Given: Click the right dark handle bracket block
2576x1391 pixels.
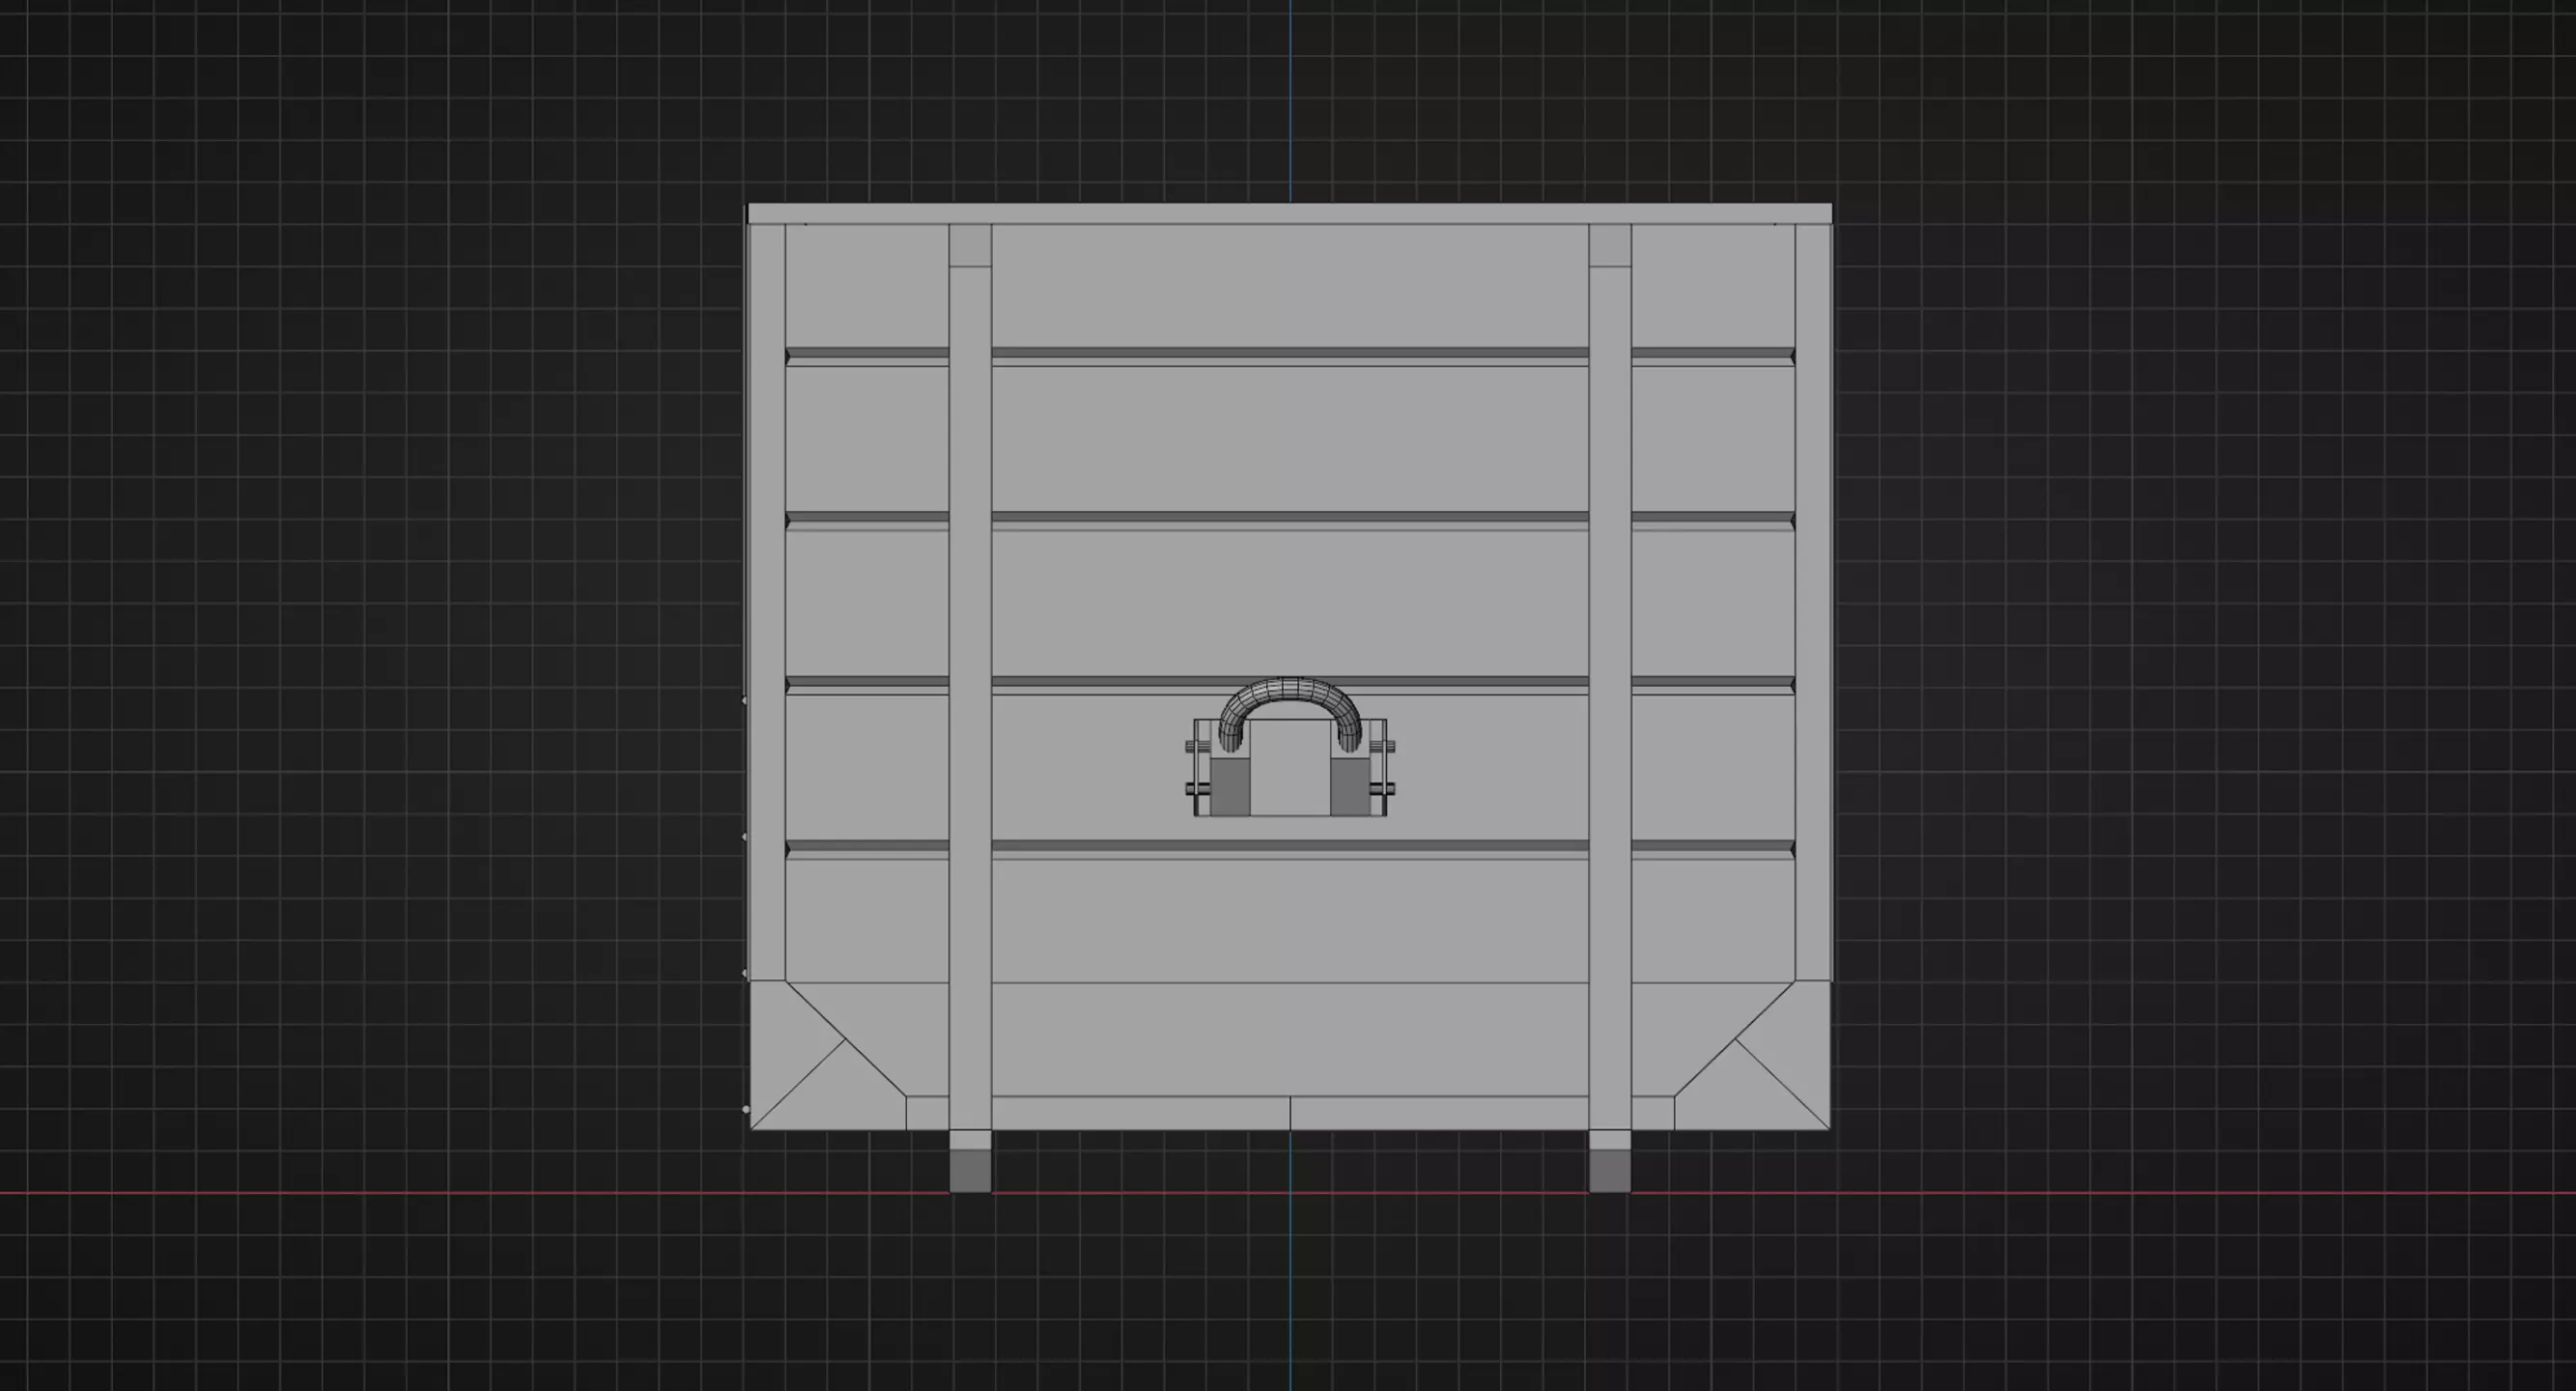Looking at the screenshot, I should tap(1350, 786).
